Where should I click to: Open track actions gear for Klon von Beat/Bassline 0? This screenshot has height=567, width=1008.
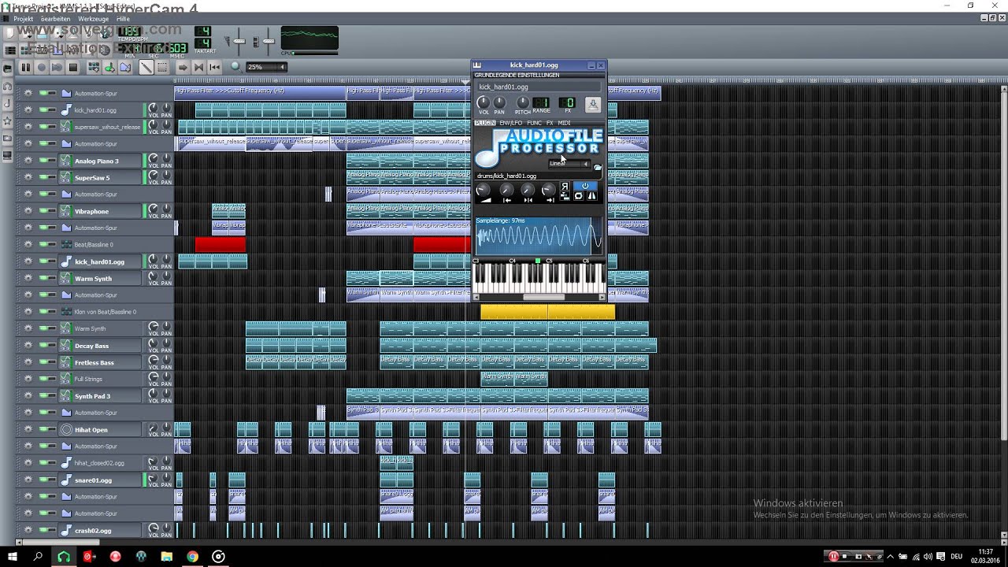(x=28, y=312)
